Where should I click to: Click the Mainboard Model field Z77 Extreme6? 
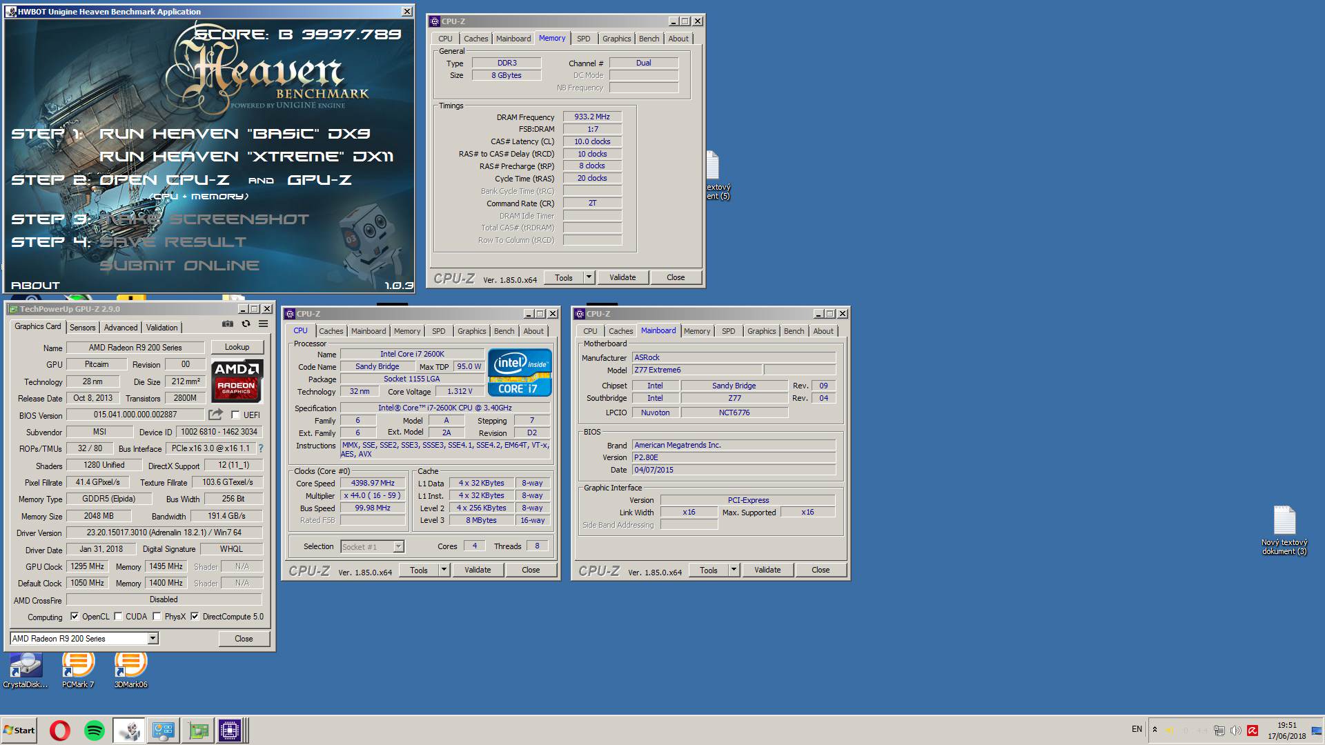click(697, 370)
